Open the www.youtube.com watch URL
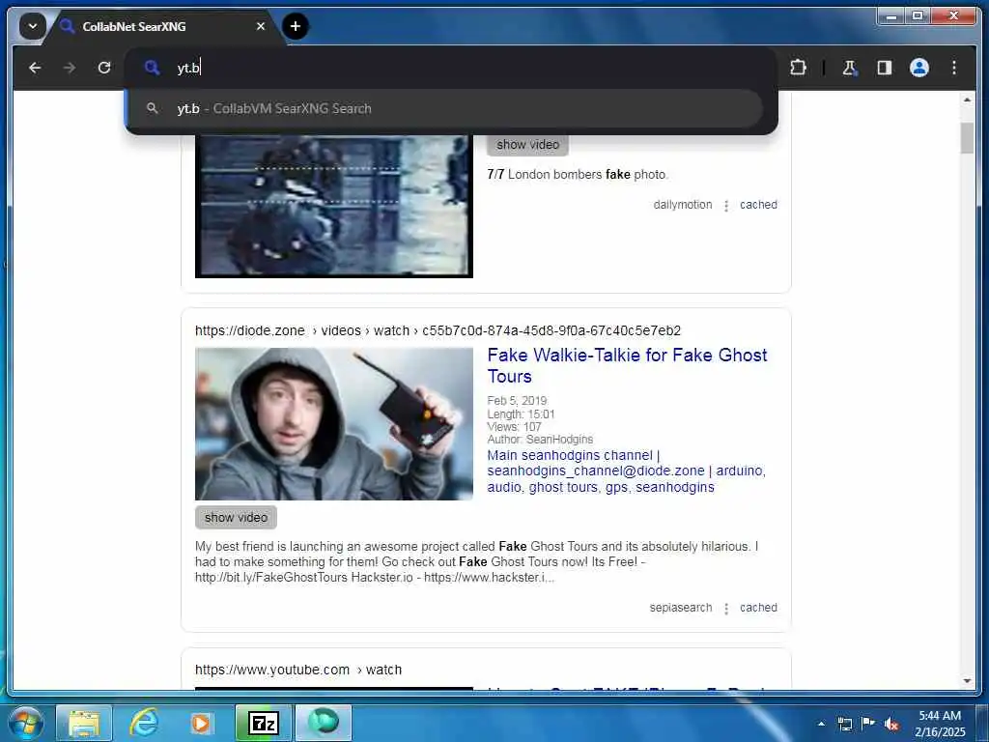The image size is (989, 742). (298, 670)
